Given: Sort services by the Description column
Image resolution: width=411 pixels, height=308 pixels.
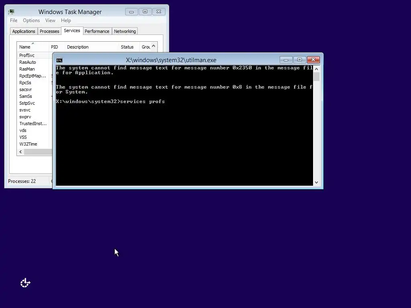Looking at the screenshot, I should [x=91, y=47].
